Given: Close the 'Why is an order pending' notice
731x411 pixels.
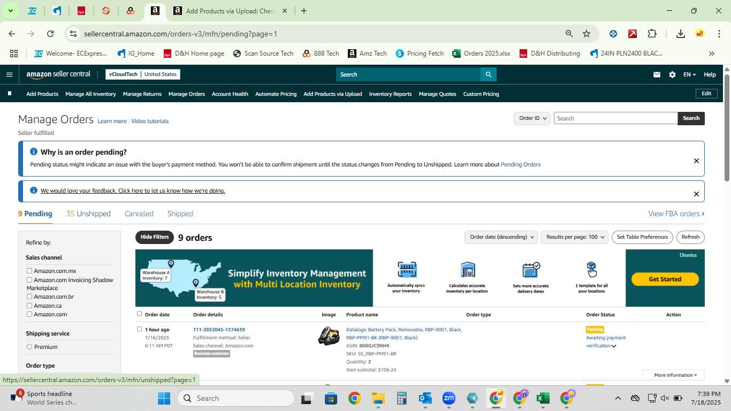Looking at the screenshot, I should pos(696,161).
